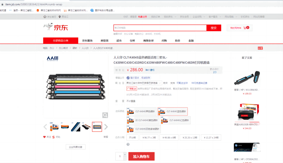
Task: Focus the search input field
Action: pos(160,28)
